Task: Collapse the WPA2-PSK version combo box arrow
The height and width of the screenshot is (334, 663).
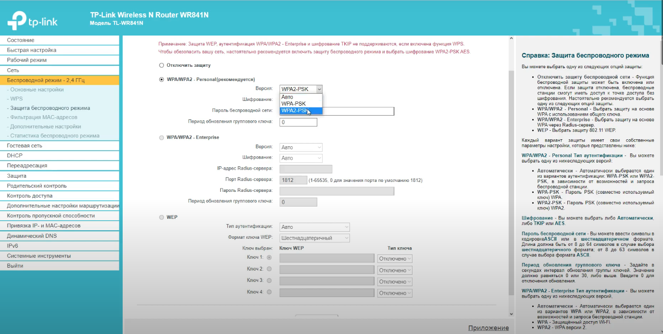Action: click(319, 89)
